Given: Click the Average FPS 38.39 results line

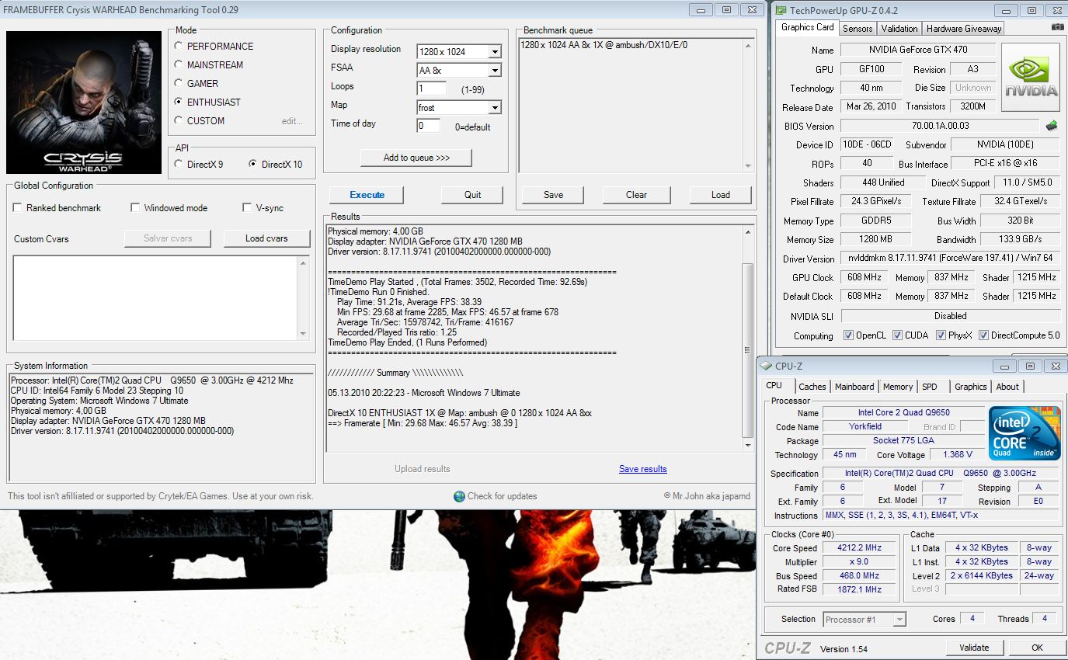Looking at the screenshot, I should pos(409,302).
